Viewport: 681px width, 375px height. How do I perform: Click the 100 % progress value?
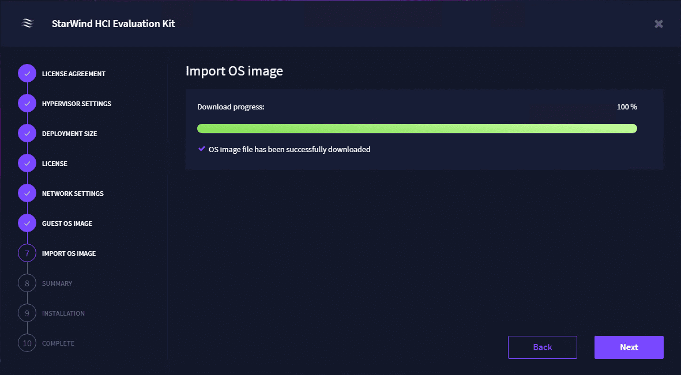tap(627, 107)
